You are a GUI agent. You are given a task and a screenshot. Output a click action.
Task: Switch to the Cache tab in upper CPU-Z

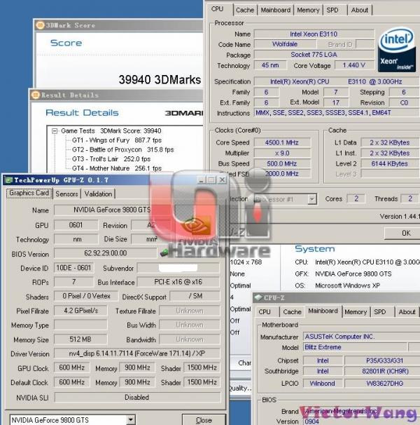tap(244, 11)
